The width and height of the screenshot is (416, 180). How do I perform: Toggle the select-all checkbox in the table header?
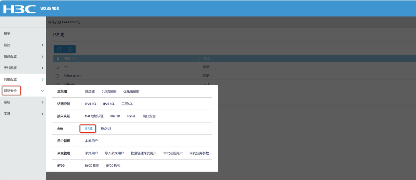click(x=58, y=58)
